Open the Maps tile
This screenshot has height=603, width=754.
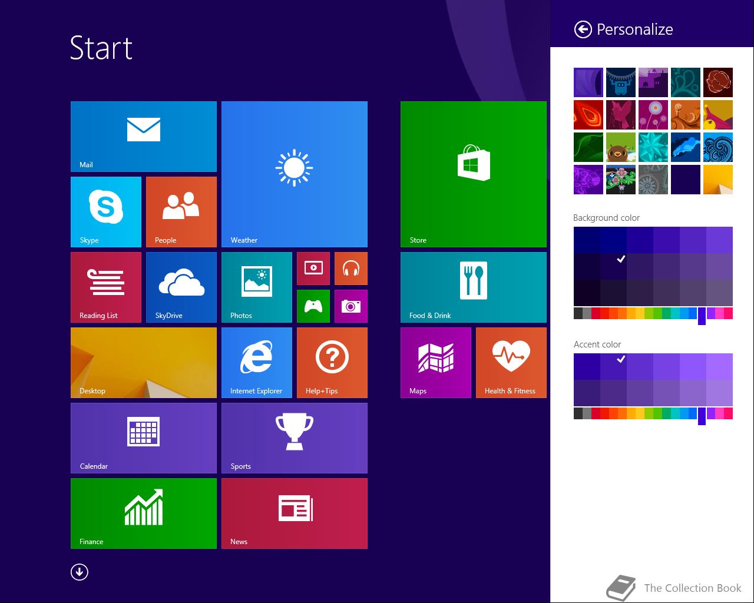pyautogui.click(x=436, y=363)
